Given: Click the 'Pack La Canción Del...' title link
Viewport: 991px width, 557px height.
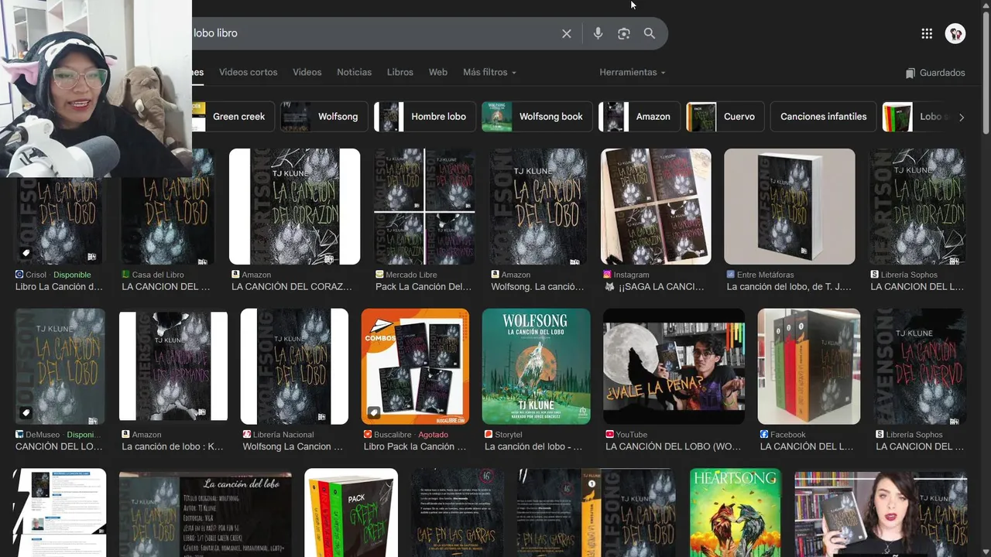Looking at the screenshot, I should point(423,287).
